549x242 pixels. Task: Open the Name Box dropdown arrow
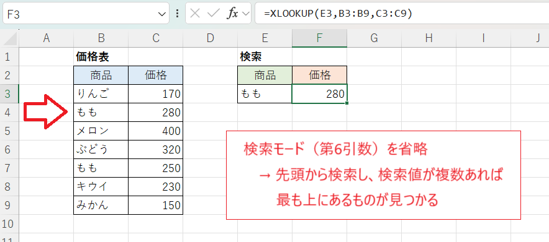(161, 14)
